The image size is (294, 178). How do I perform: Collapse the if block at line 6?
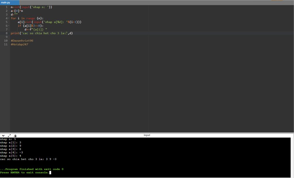[x=9, y=26]
